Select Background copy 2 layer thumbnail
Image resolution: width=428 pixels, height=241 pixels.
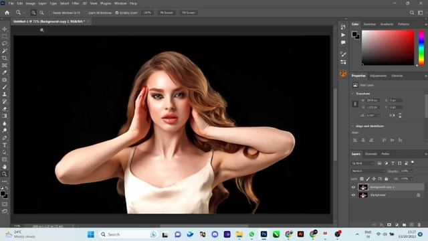click(362, 187)
